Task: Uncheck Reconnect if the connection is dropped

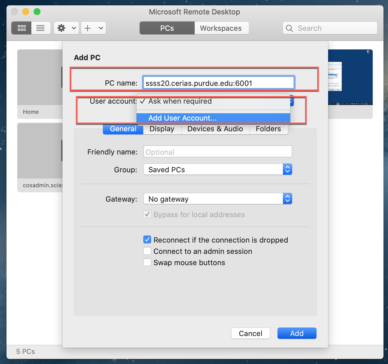Action: coord(147,240)
